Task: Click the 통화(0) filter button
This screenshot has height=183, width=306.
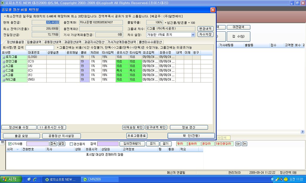Action: pos(194,144)
